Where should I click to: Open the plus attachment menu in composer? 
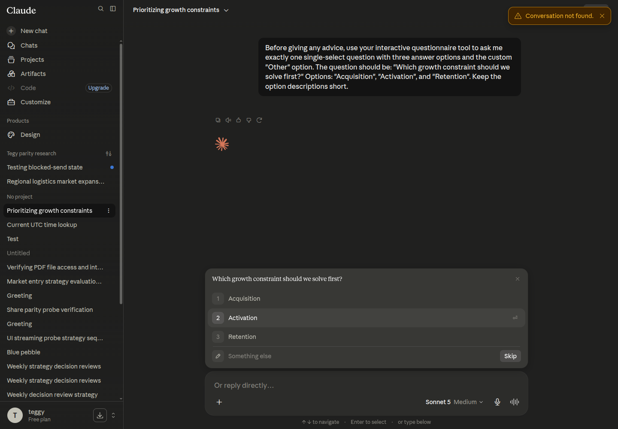[x=219, y=402]
